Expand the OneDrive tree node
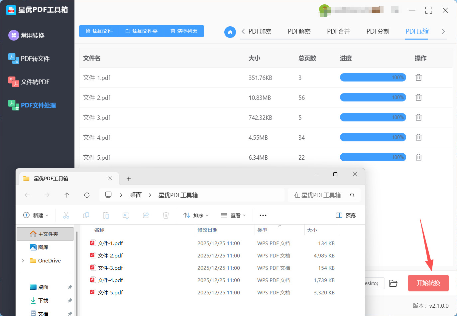This screenshot has width=457, height=316. click(x=23, y=260)
